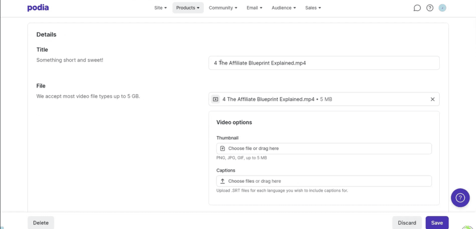Screen dimensions: 476x229
Task: Open the chat messages icon
Action: pyautogui.click(x=417, y=8)
